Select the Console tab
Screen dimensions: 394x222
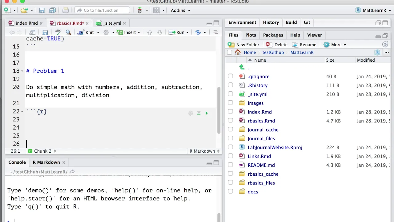coord(17,162)
